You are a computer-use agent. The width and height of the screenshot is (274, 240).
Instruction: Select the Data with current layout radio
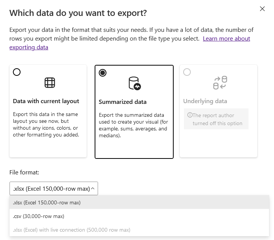pos(17,72)
